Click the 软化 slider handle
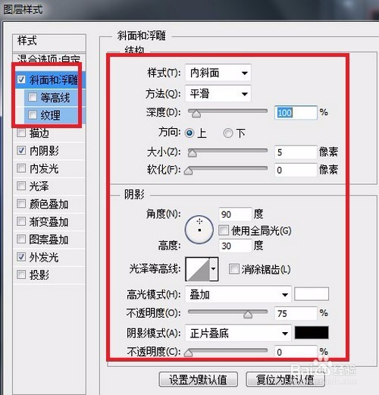This screenshot has height=395, width=379. point(189,171)
